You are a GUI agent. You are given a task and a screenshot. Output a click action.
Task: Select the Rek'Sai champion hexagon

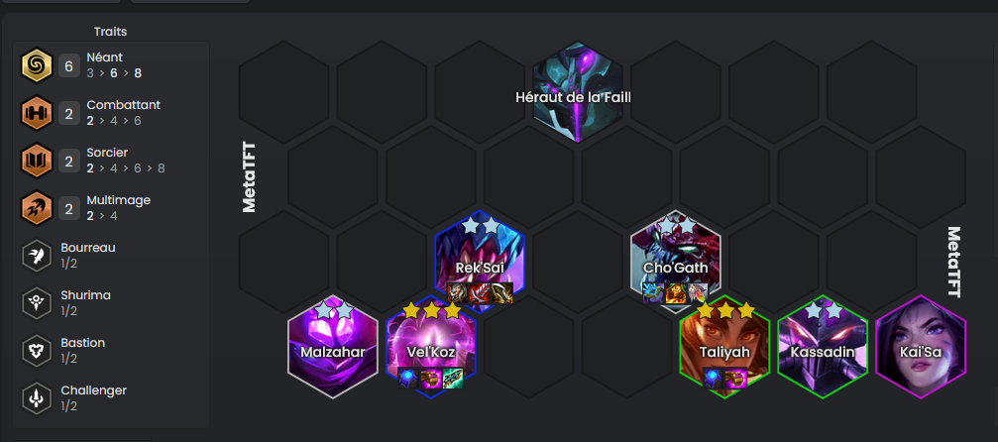480,262
